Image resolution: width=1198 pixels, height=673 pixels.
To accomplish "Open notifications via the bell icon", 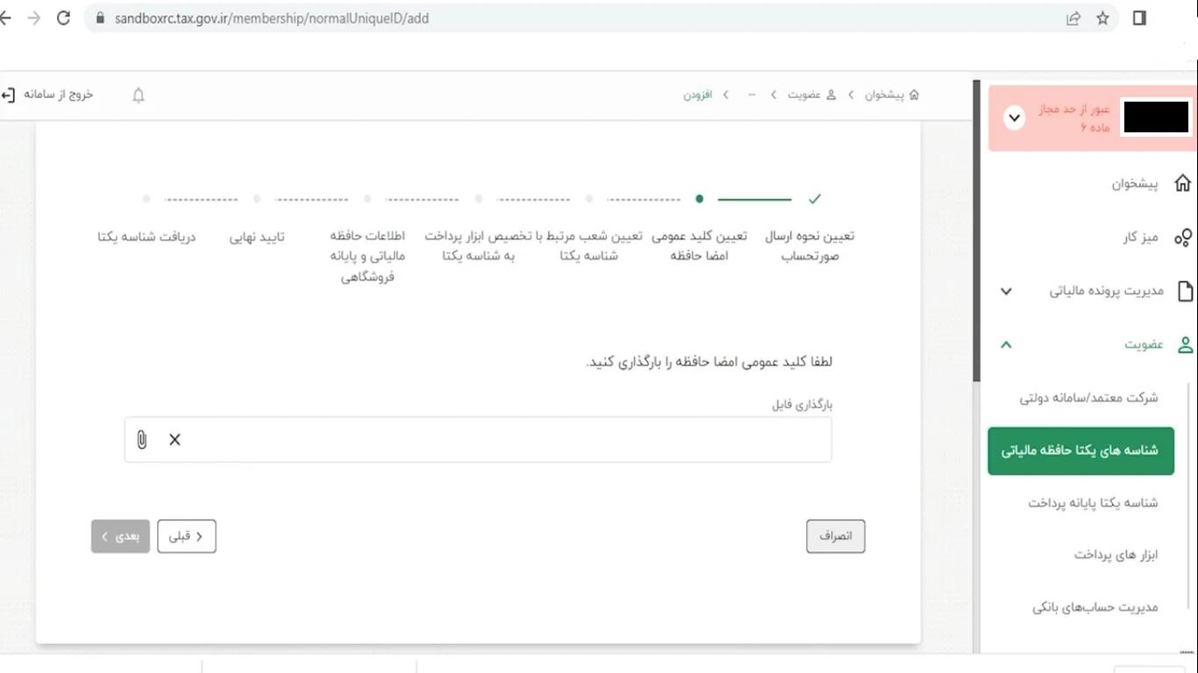I will coord(138,95).
